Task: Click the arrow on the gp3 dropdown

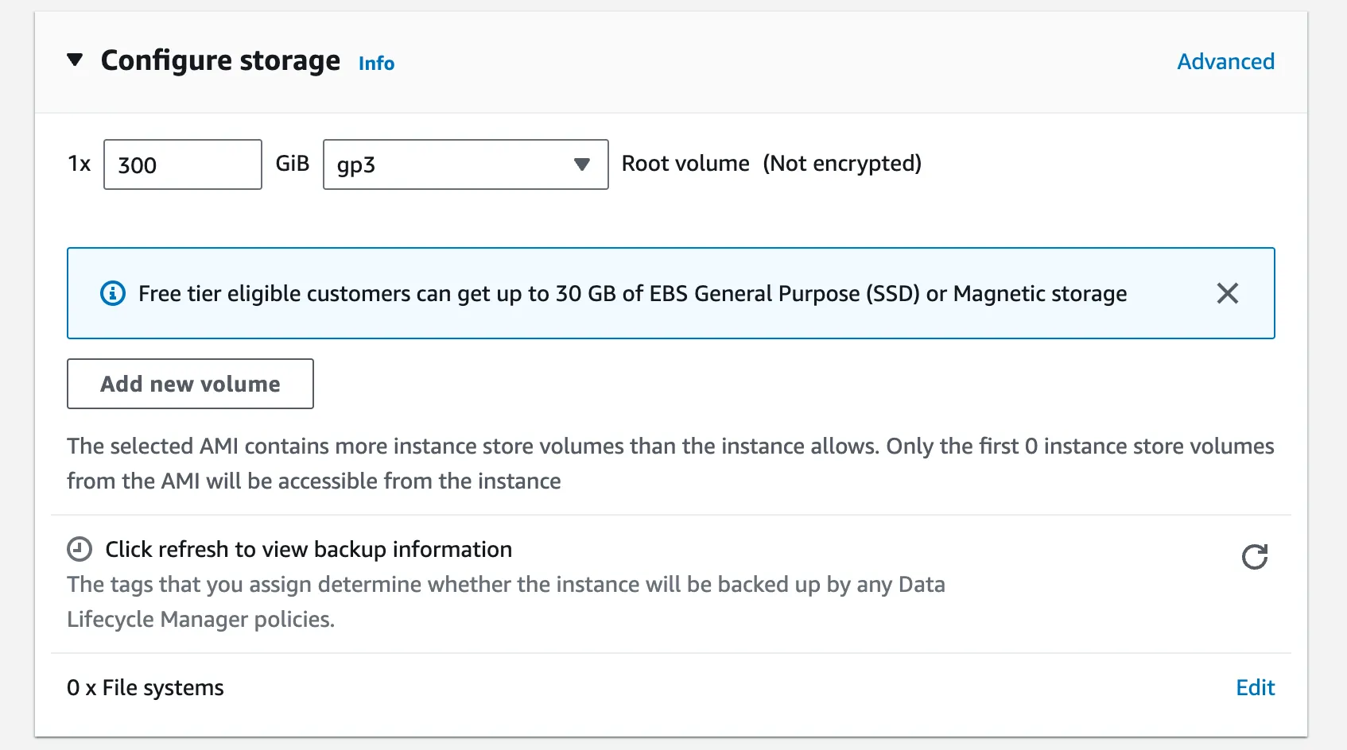Action: coord(582,165)
